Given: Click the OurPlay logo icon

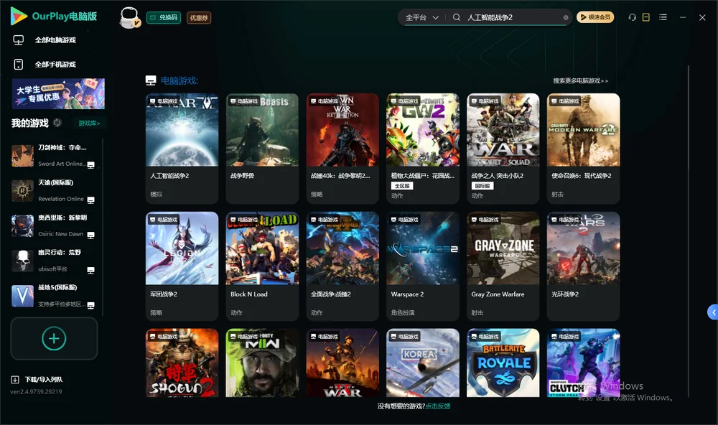Looking at the screenshot, I should pos(19,16).
